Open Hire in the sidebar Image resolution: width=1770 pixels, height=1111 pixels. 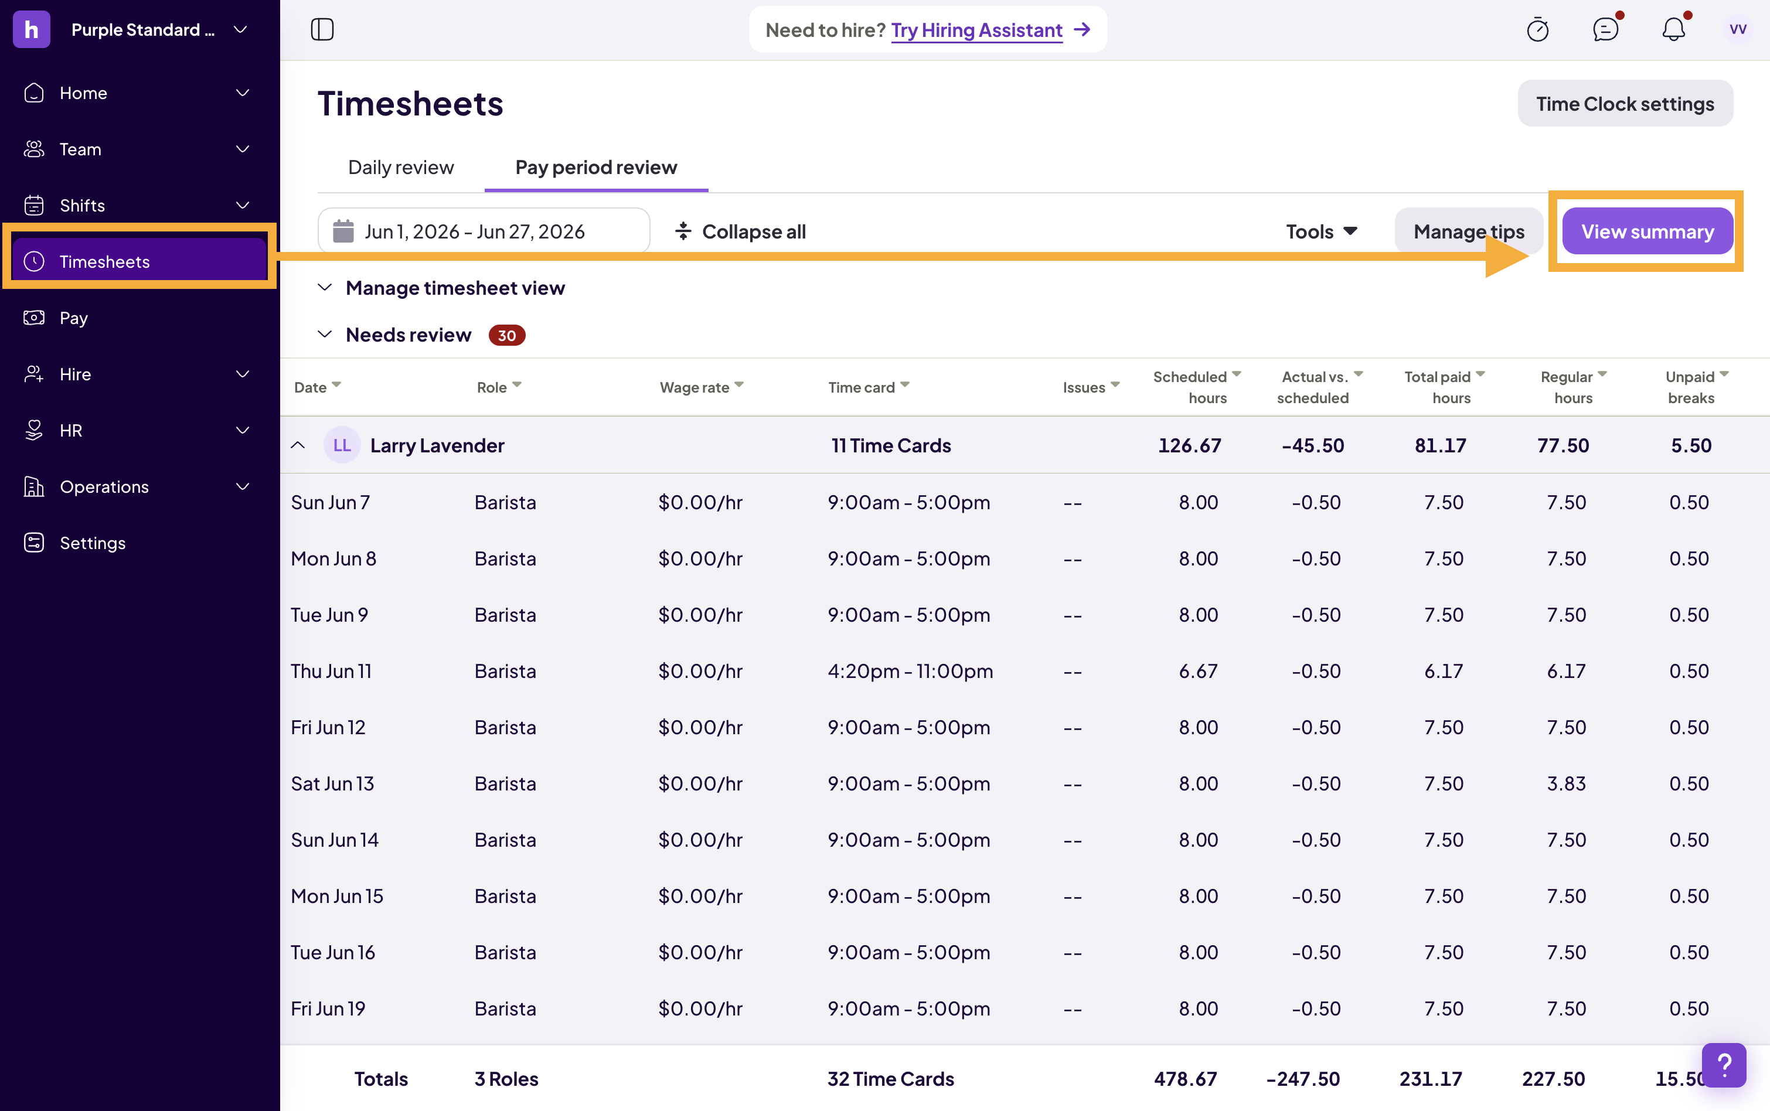pos(139,374)
